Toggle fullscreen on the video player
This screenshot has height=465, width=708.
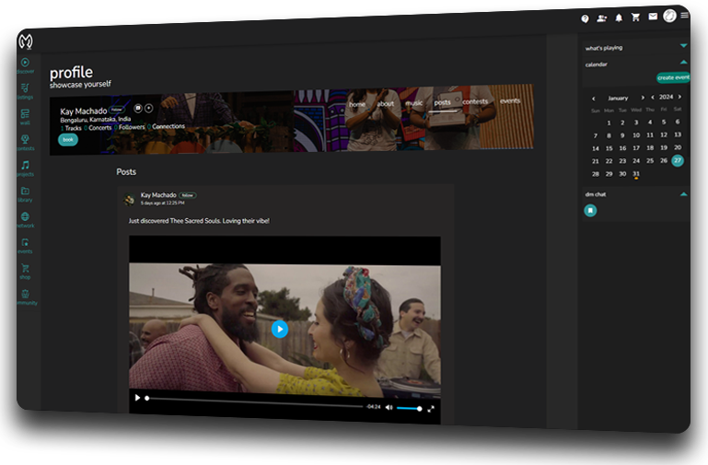[x=431, y=408]
